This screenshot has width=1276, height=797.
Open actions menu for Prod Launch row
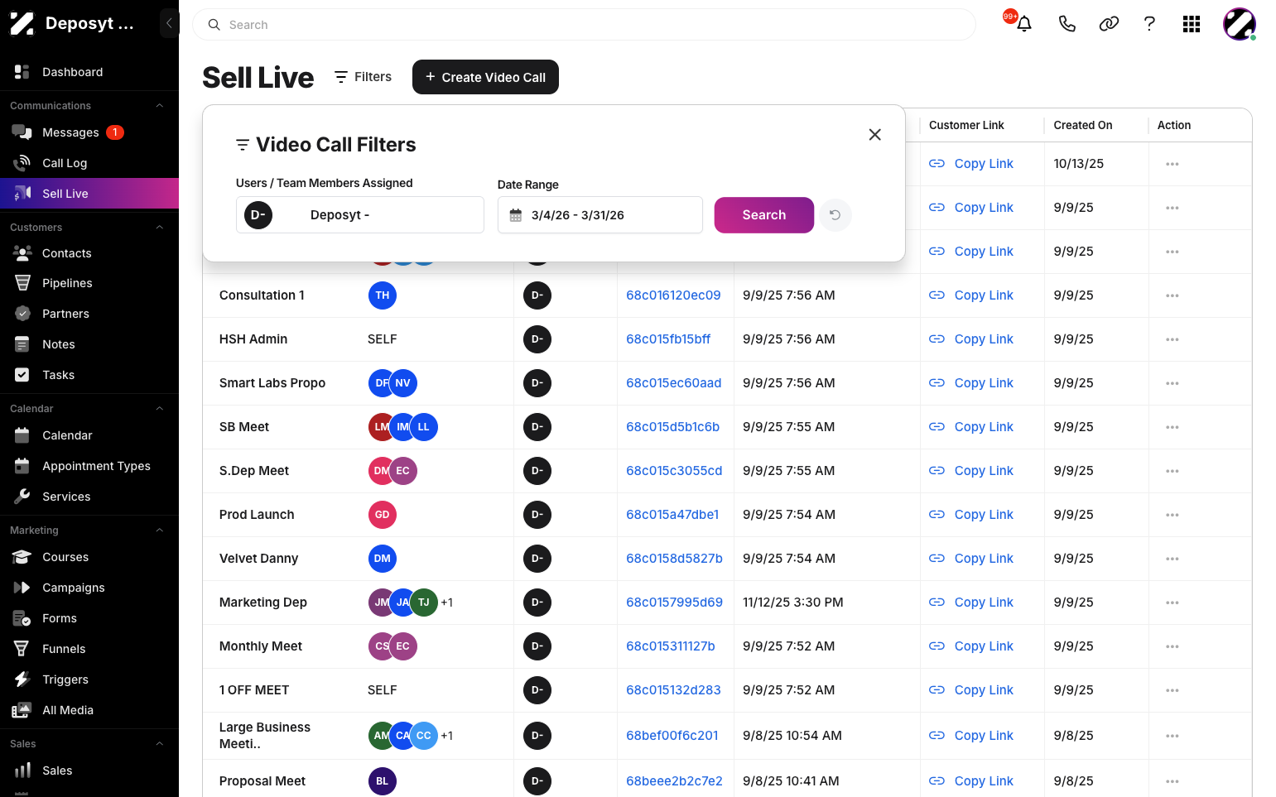point(1172,515)
